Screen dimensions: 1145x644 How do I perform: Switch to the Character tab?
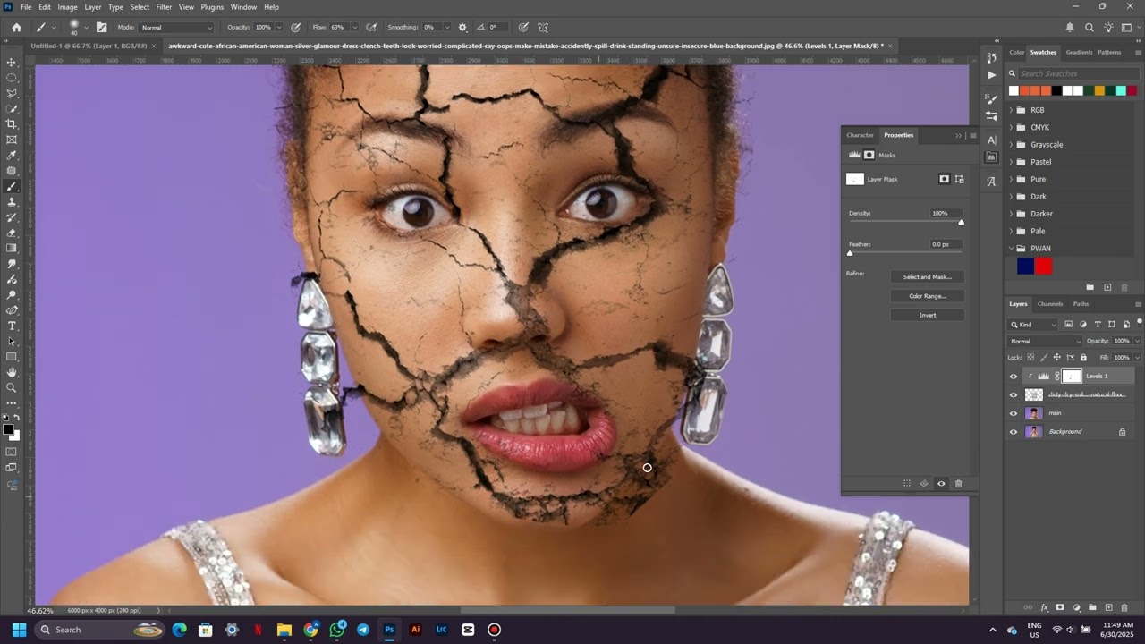(x=860, y=135)
